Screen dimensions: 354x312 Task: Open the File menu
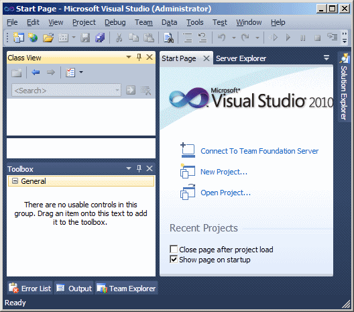[12, 22]
